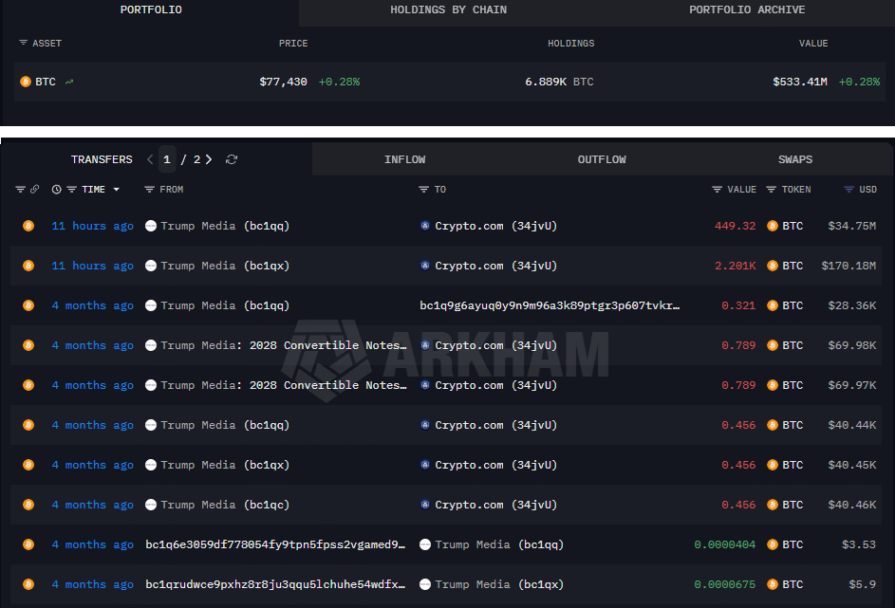Click the 0.0000675 transfer value
The image size is (895, 608).
coord(724,584)
